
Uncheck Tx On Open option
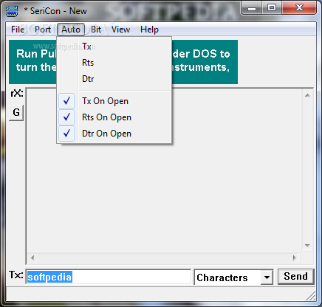pos(114,101)
